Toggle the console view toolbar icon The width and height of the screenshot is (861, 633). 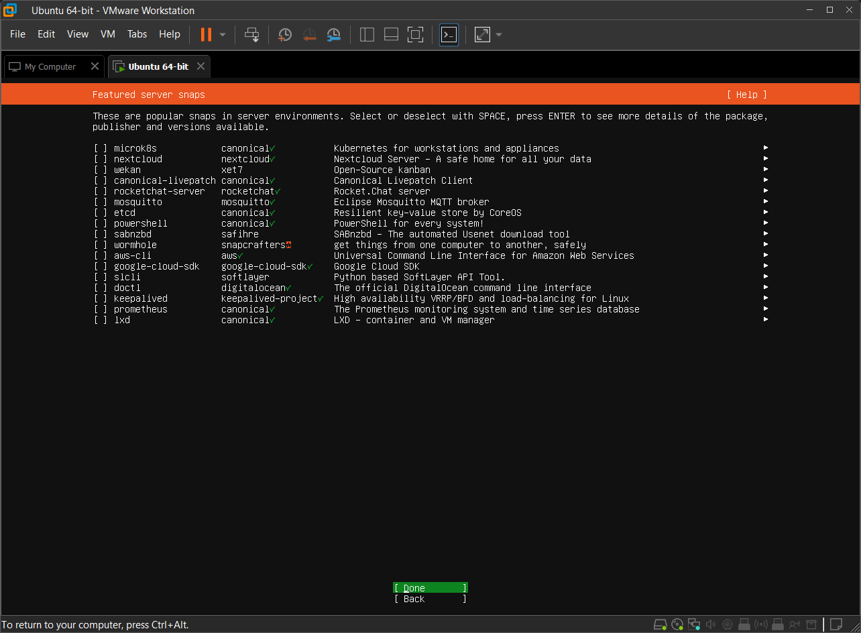[449, 34]
